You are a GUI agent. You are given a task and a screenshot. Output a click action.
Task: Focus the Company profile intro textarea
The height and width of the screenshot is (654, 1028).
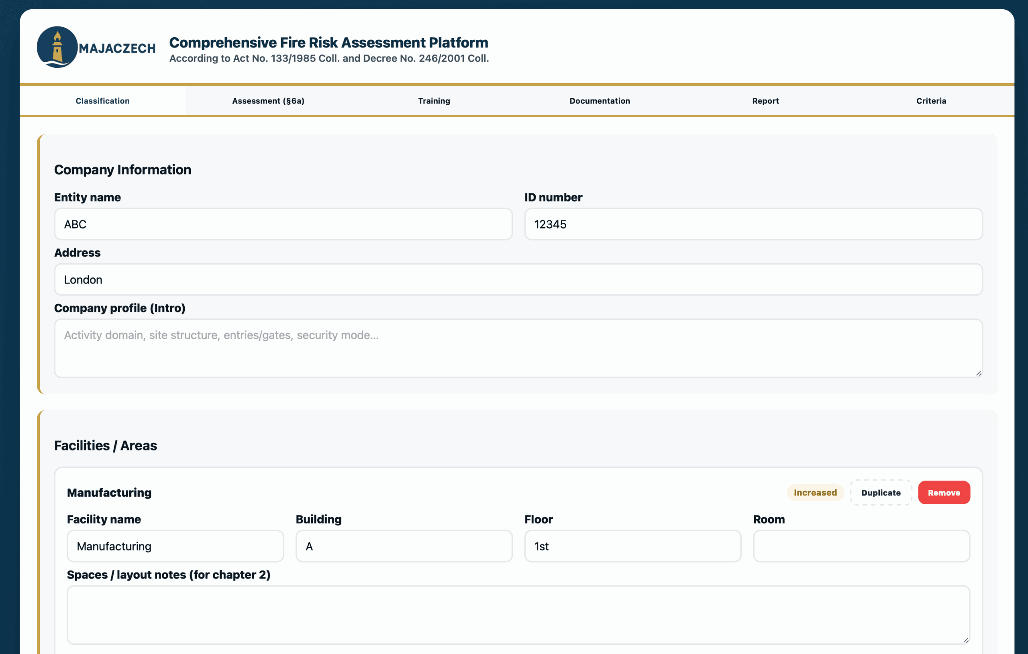(518, 348)
